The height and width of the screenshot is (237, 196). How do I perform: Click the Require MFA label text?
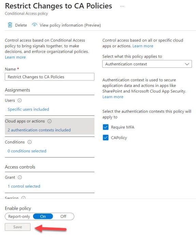123,127
